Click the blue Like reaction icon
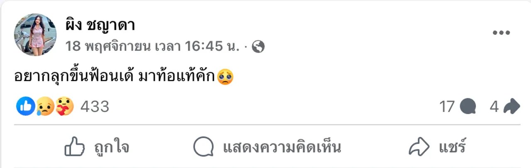531x168 pixels. pyautogui.click(x=25, y=107)
